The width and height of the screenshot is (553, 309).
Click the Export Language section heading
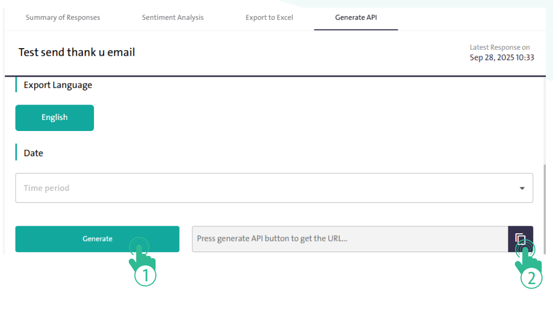point(57,85)
